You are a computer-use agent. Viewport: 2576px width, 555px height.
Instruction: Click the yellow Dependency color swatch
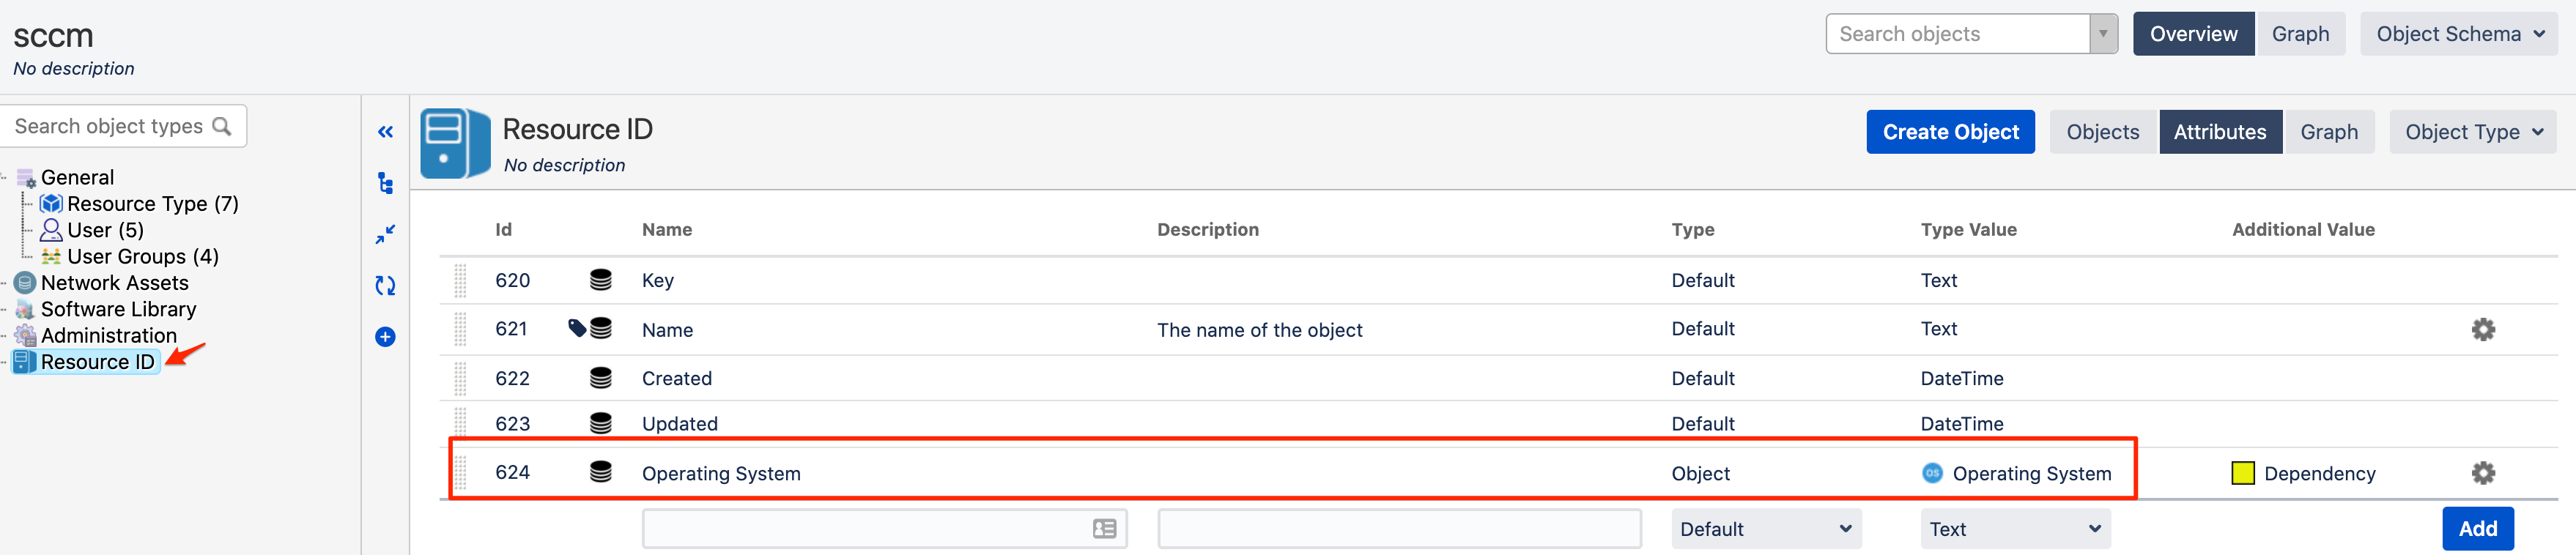pos(2243,473)
